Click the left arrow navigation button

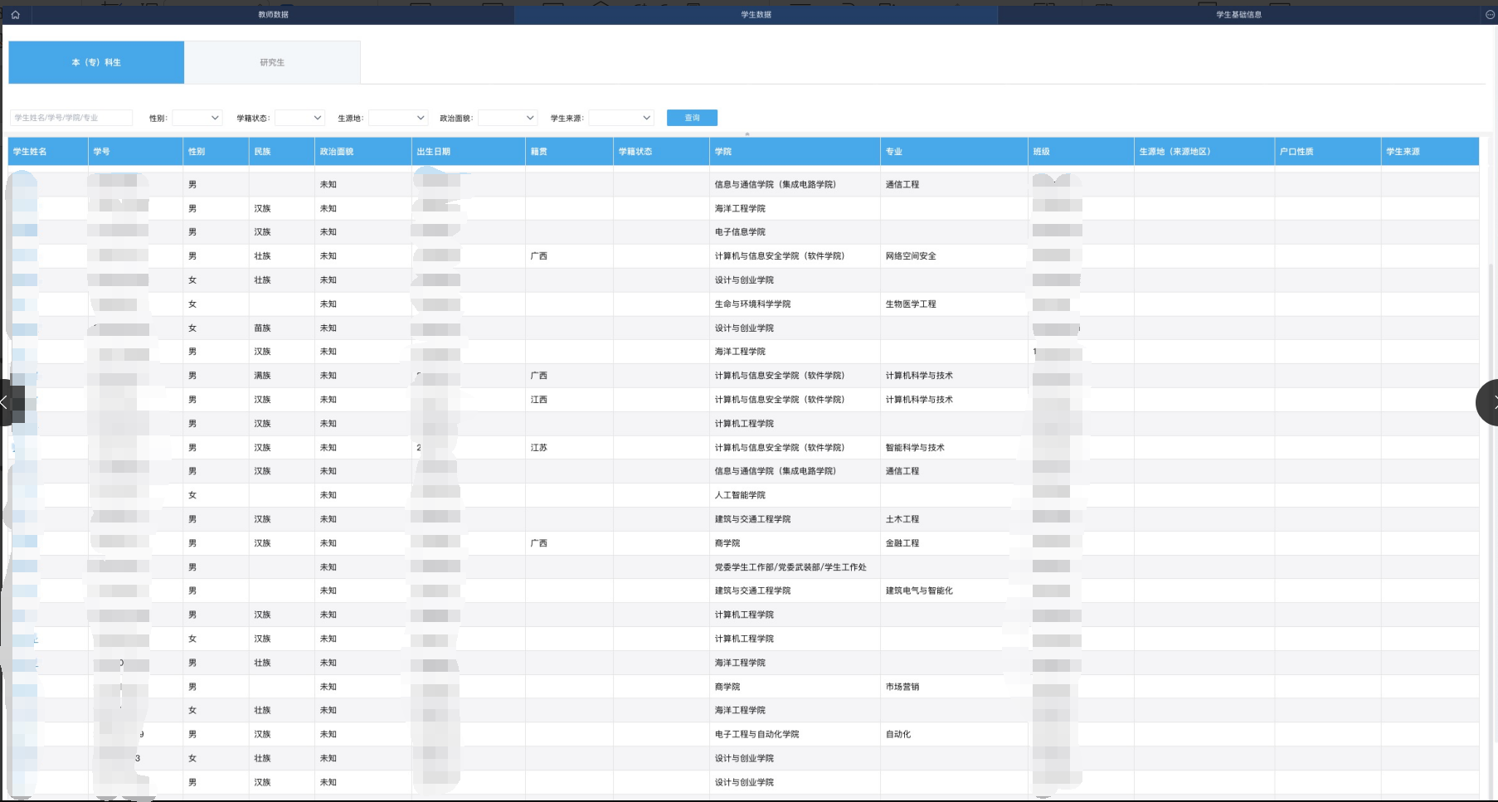tap(7, 403)
